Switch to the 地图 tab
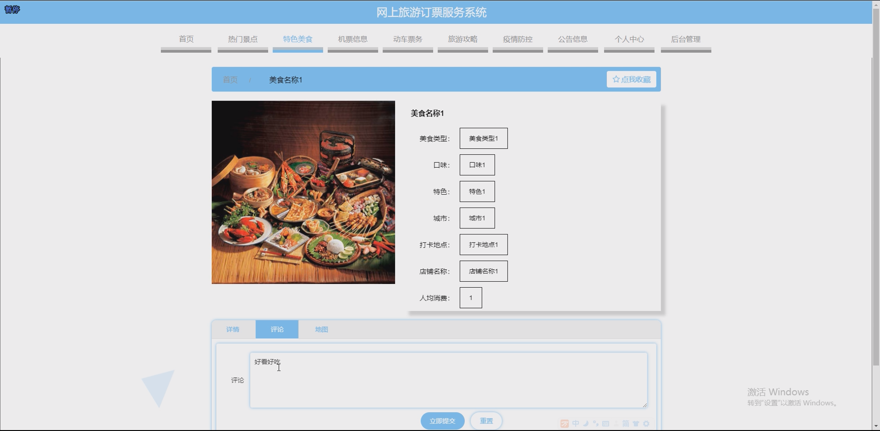The height and width of the screenshot is (431, 880). pos(321,329)
